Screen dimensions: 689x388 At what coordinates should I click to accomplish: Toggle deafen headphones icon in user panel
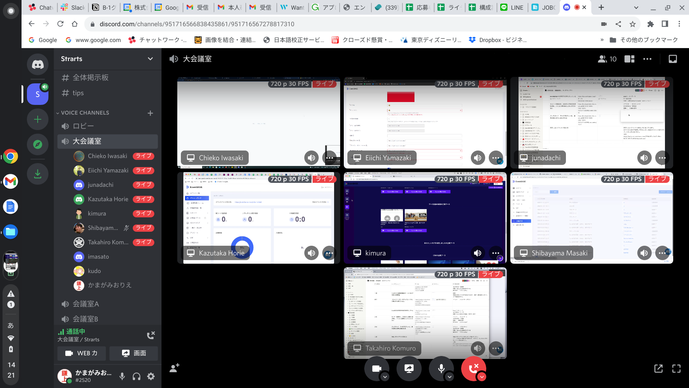(x=136, y=376)
